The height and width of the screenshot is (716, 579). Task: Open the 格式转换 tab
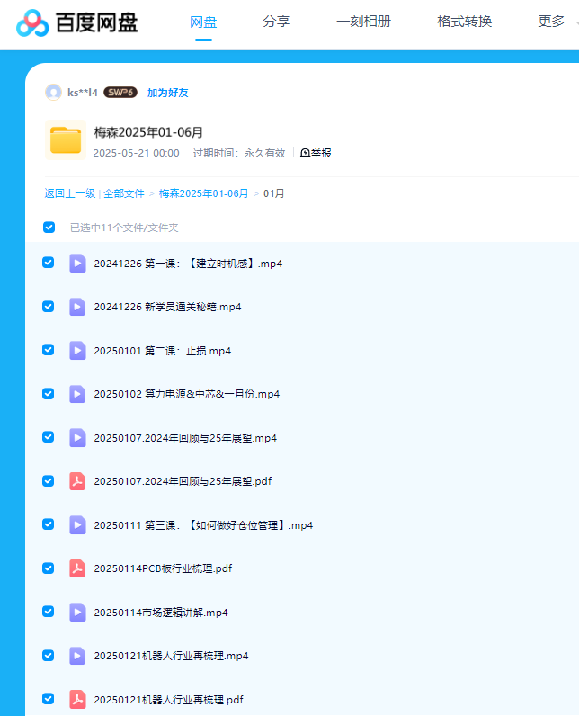tap(464, 22)
